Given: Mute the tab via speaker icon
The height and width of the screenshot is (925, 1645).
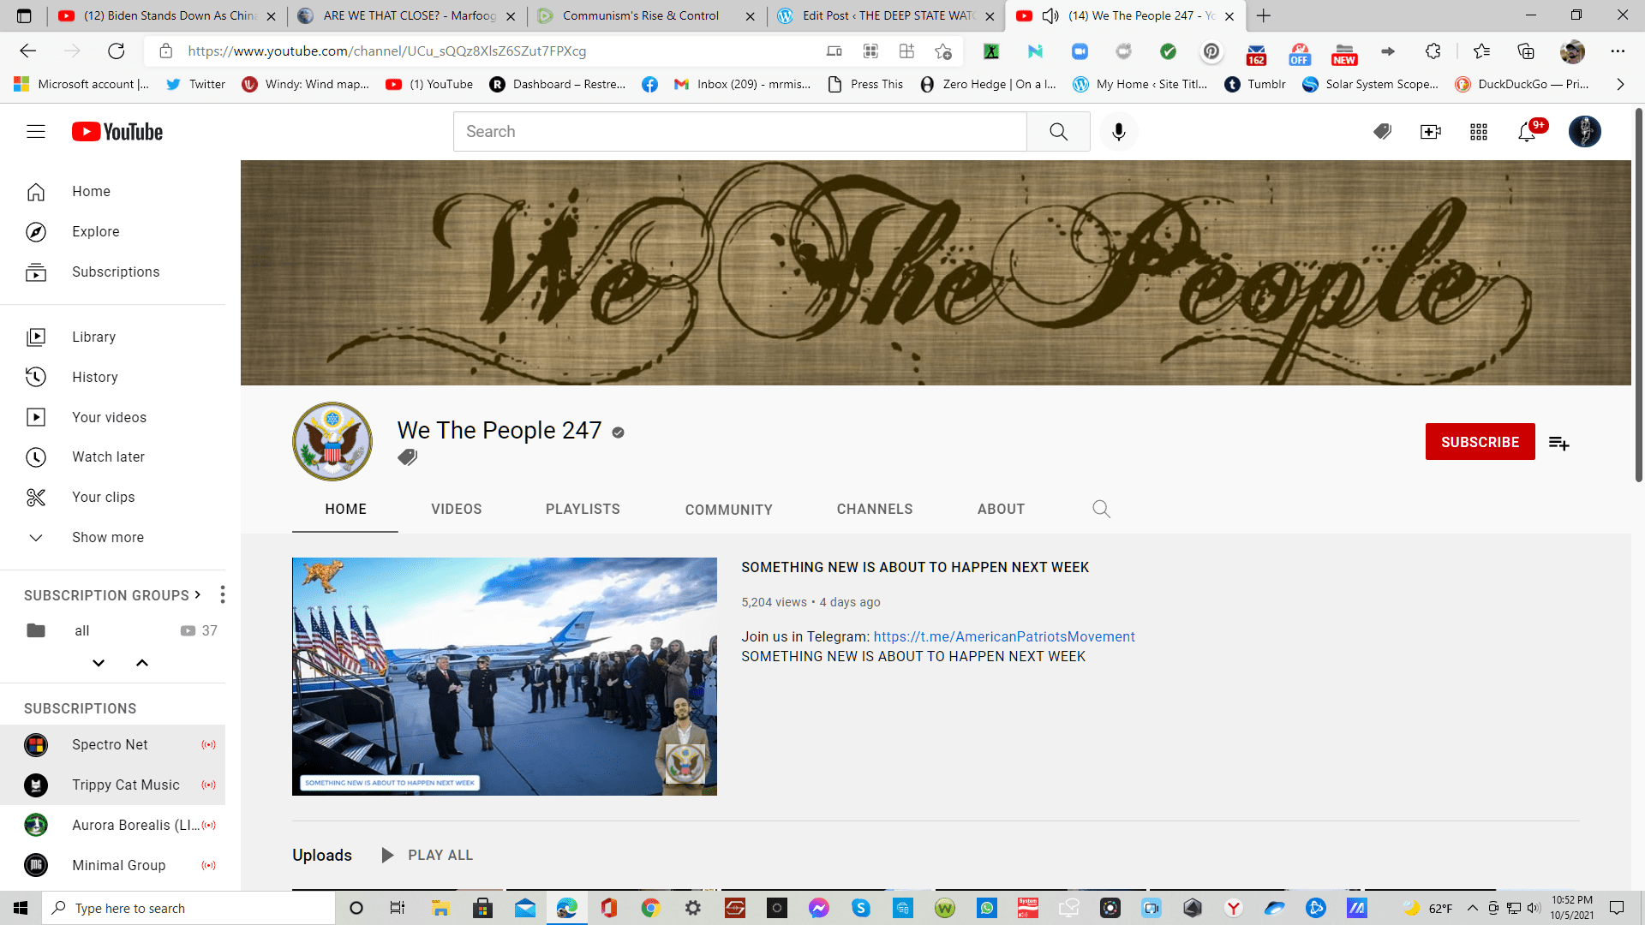Looking at the screenshot, I should pyautogui.click(x=1050, y=15).
